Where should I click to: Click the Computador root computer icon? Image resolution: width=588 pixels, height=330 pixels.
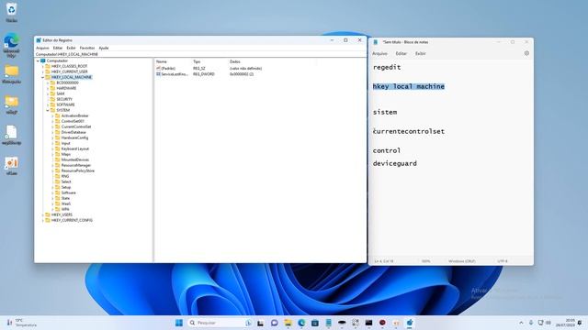tap(43, 60)
